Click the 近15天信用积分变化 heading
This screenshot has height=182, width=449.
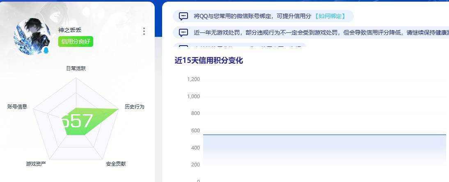pos(208,60)
